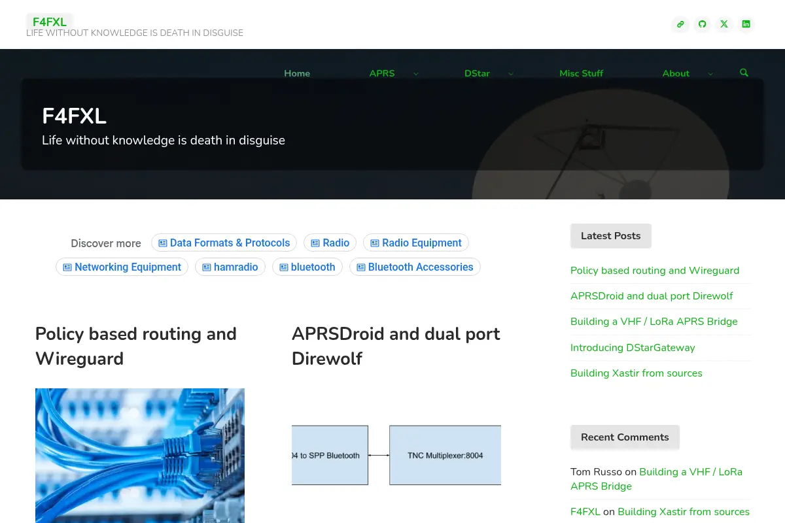Open the GitHub profile icon
This screenshot has height=523, width=785.
[702, 24]
